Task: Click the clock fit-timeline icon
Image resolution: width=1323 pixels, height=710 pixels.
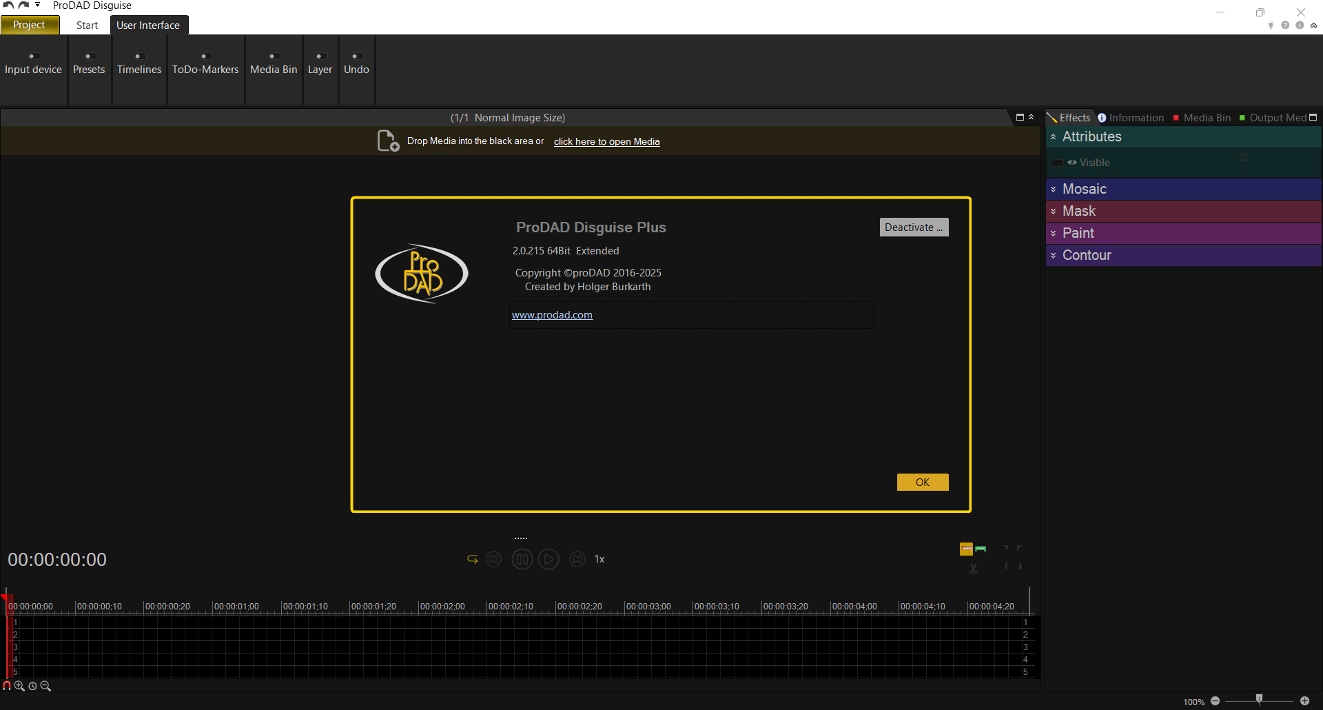Action: [x=32, y=686]
